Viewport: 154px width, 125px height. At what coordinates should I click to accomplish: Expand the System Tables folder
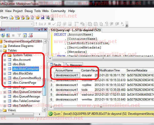[5, 55]
